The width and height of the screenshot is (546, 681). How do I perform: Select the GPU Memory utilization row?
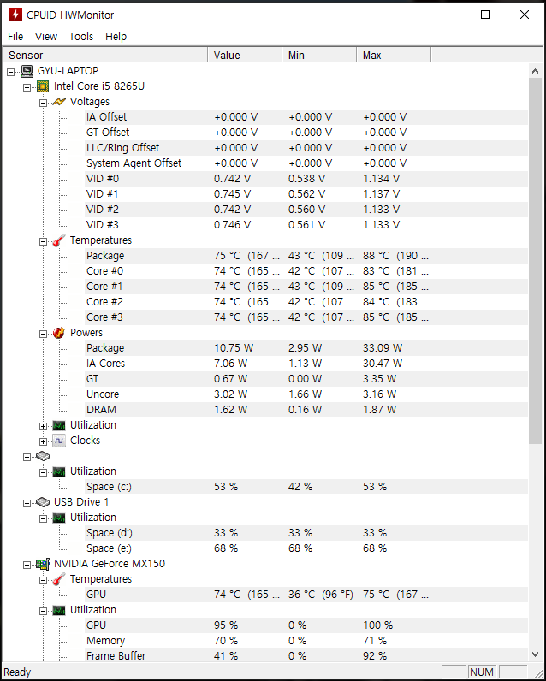(x=306, y=641)
